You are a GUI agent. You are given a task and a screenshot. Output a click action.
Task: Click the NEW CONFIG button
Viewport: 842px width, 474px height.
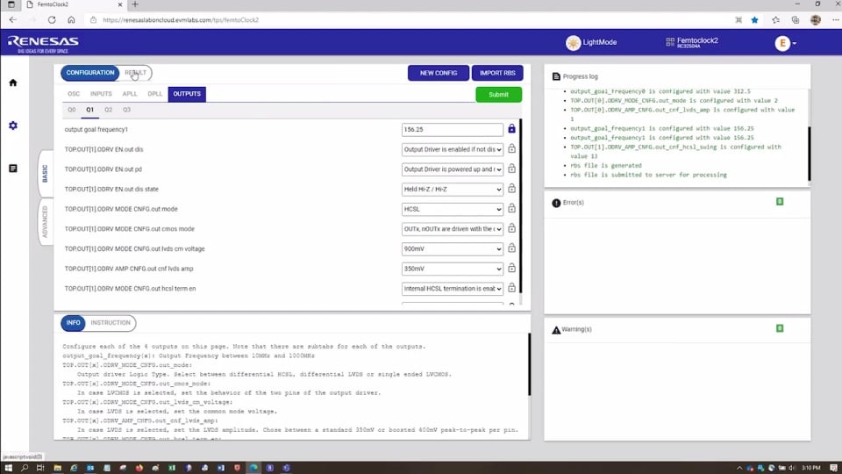coord(439,73)
